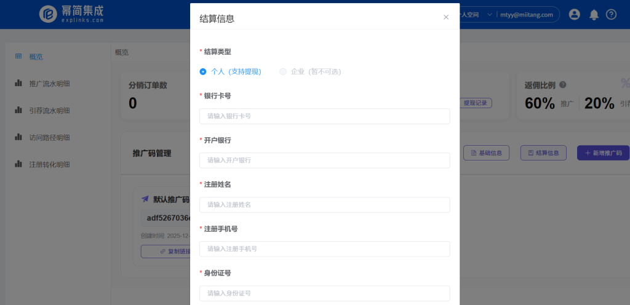Click the 概览 grid icon in sidebar

18,56
